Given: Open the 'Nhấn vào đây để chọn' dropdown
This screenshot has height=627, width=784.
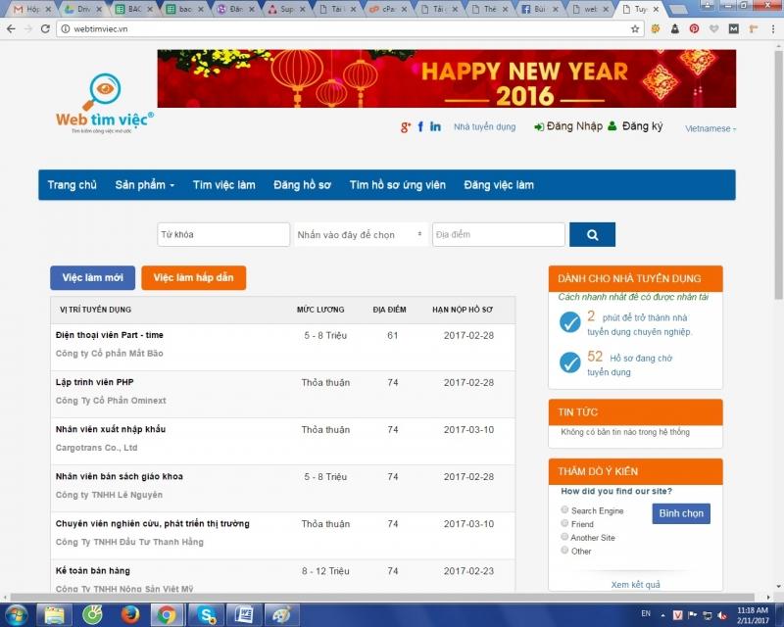Looking at the screenshot, I should (x=360, y=235).
